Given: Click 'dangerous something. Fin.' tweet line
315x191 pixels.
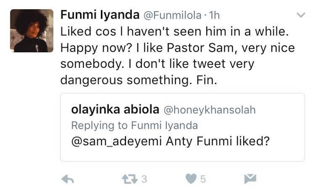Looking at the screenshot, I should (139, 81).
